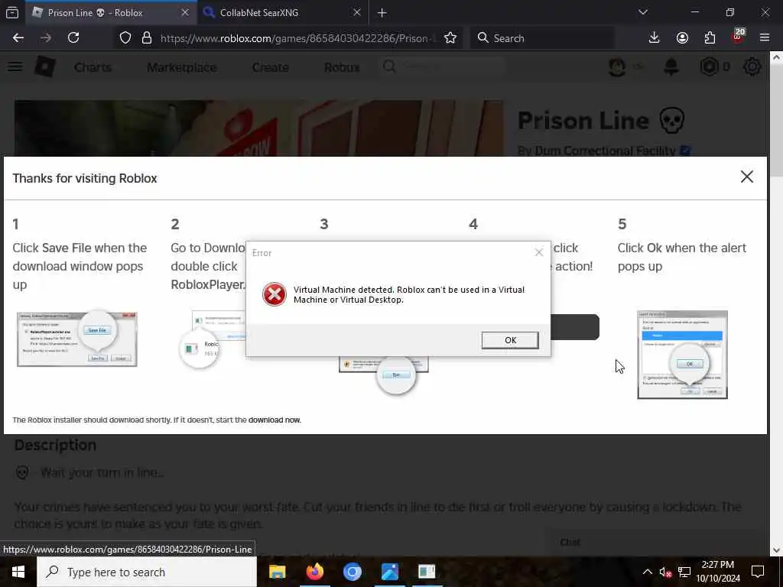Open File Explorer from the taskbar
783x587 pixels.
click(x=277, y=572)
